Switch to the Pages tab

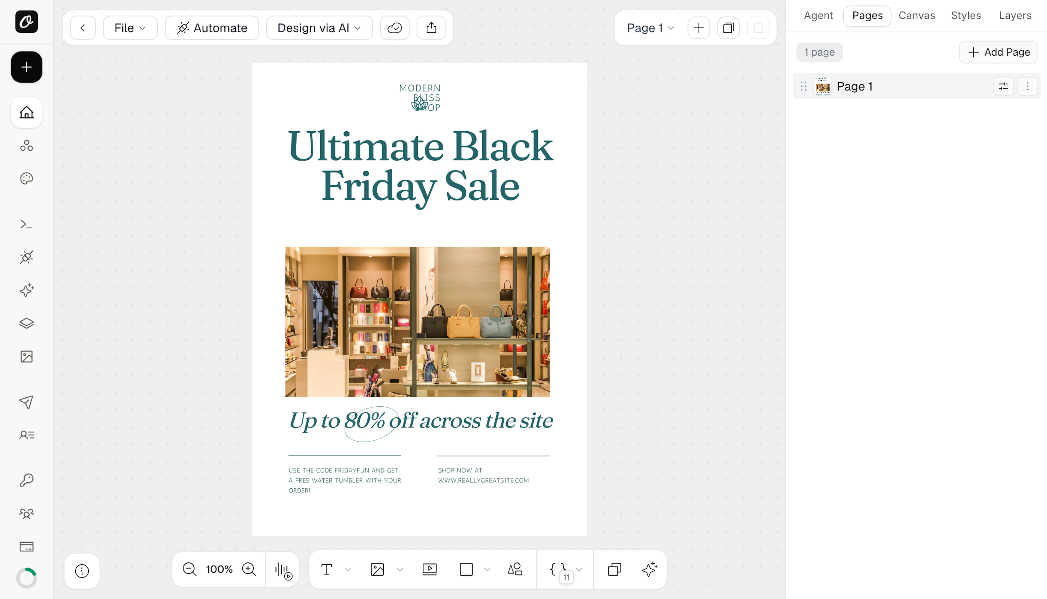(x=867, y=16)
